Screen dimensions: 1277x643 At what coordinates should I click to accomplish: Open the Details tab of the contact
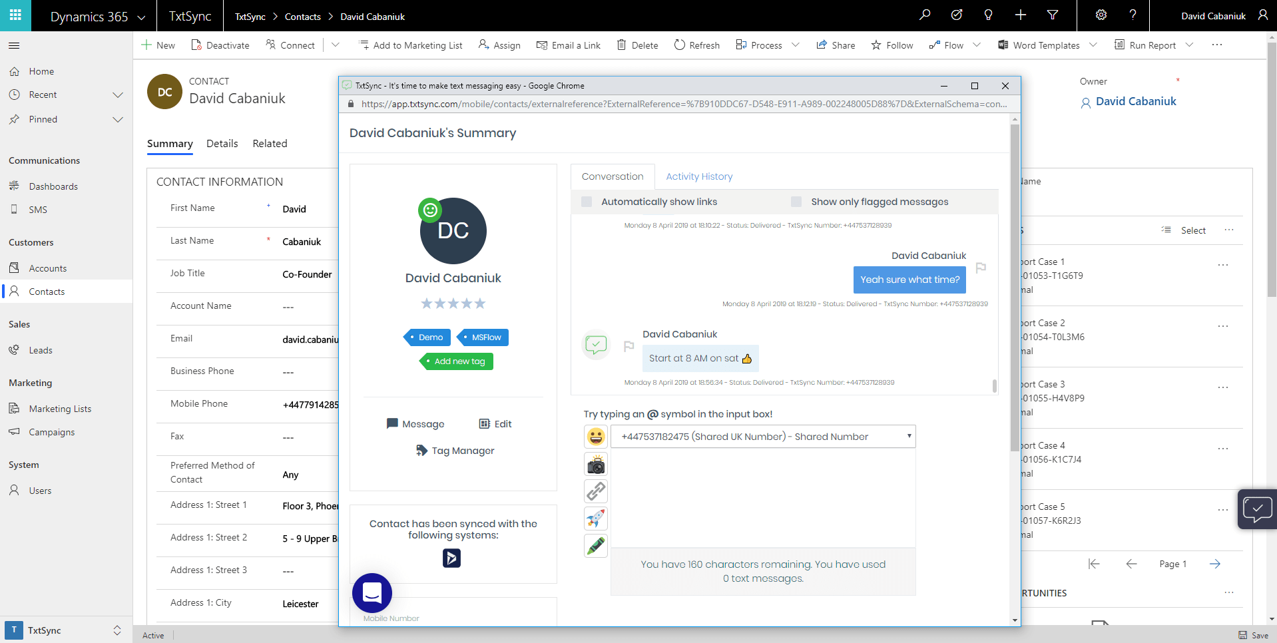(222, 143)
